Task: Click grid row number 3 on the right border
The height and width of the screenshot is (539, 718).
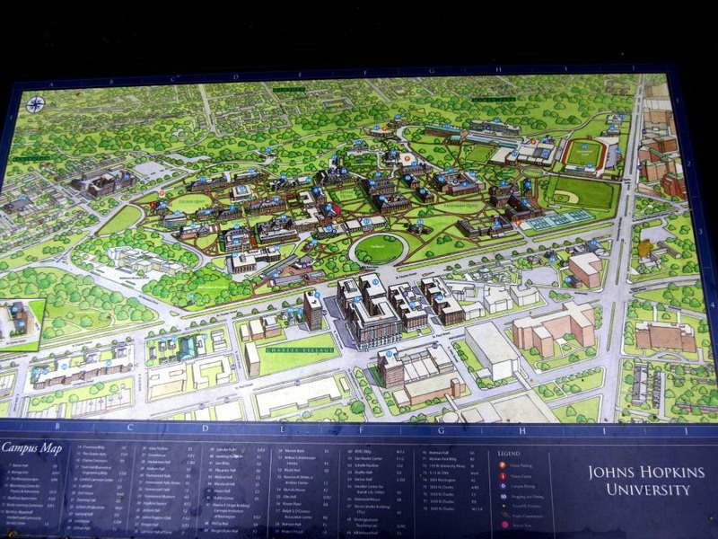Action: (701, 232)
